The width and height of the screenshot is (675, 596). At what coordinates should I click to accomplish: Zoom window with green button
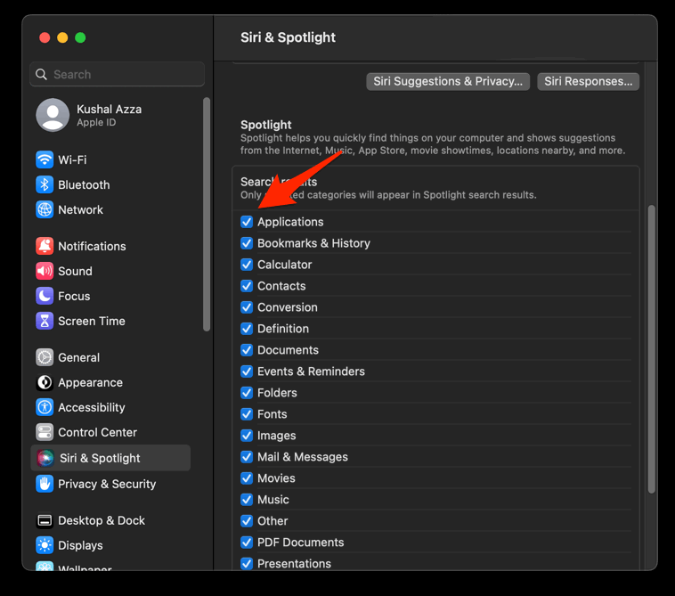80,38
